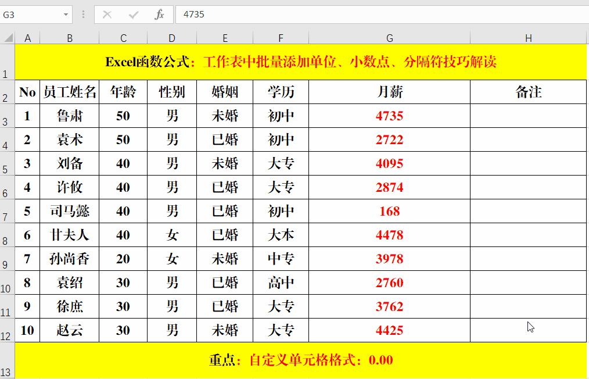This screenshot has width=589, height=379.
Task: Select row 3 header
Action: (x=7, y=116)
